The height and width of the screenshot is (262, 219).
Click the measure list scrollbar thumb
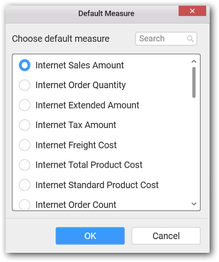click(x=194, y=83)
